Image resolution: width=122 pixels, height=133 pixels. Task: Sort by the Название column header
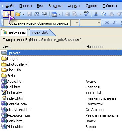pos(103,47)
